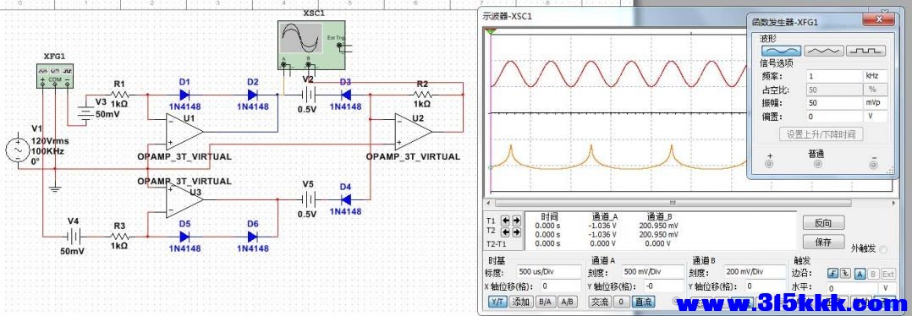The image size is (912, 316).
Task: Move cursor T1 left with its arrow
Action: (x=504, y=221)
